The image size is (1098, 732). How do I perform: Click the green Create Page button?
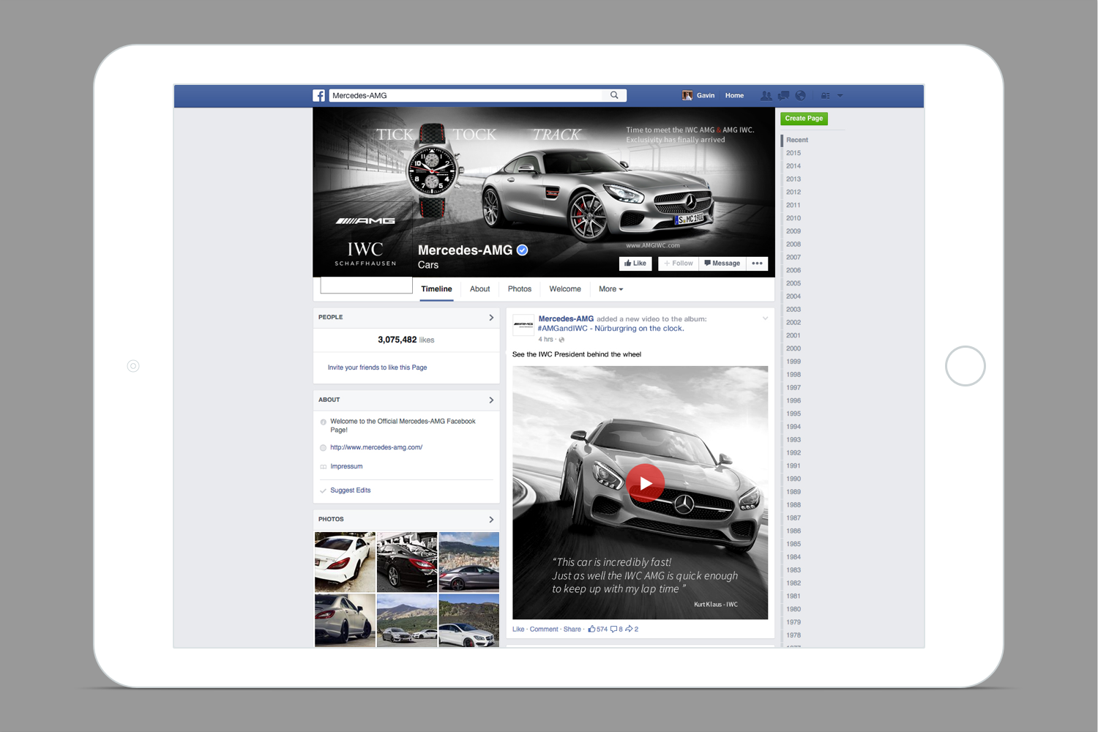804,119
